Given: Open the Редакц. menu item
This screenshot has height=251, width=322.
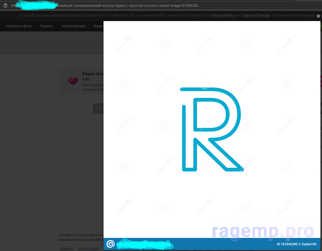Looking at the screenshot, I should (47, 26).
